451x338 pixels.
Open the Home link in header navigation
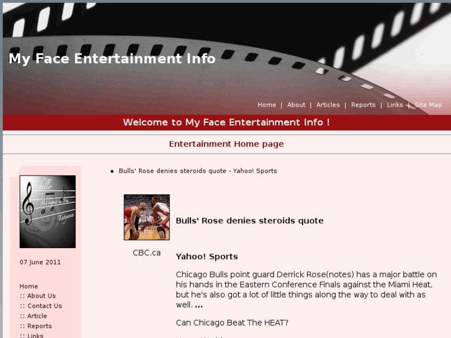pyautogui.click(x=267, y=105)
